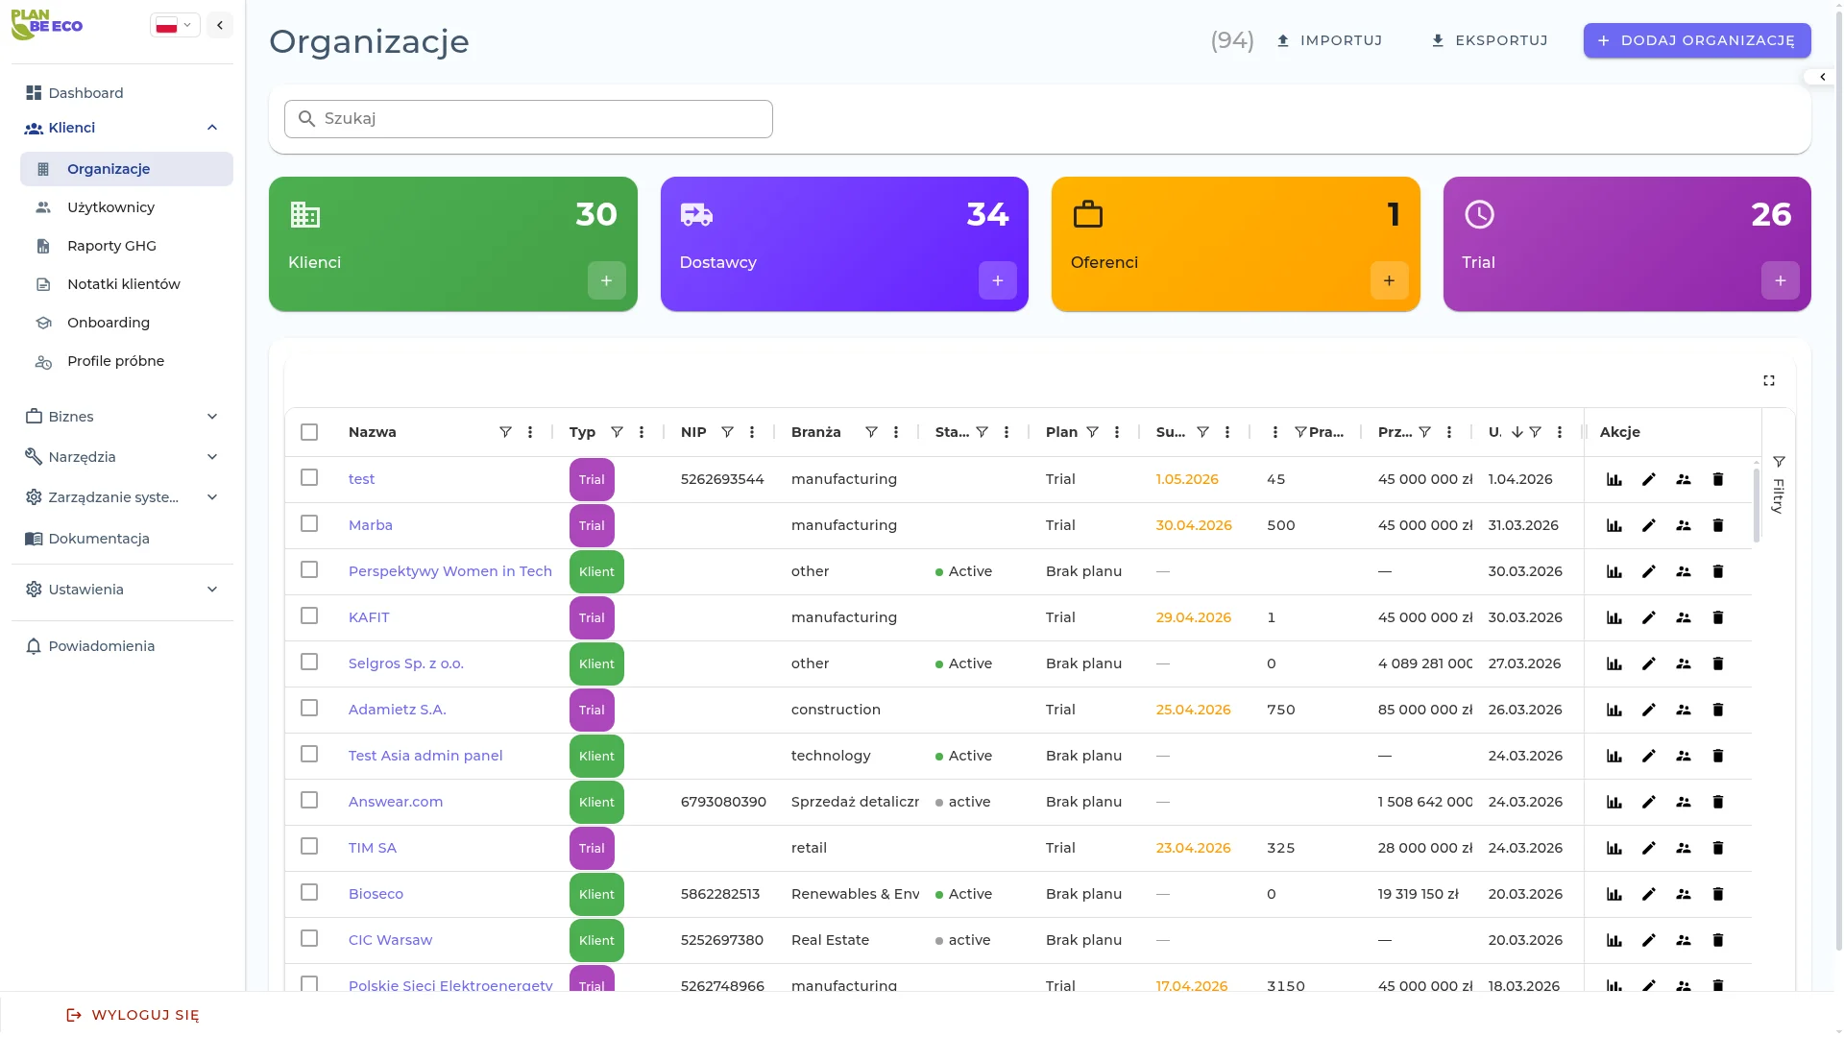
Task: Open team members icon for Selgros Sp. z o.o.
Action: [x=1684, y=663]
